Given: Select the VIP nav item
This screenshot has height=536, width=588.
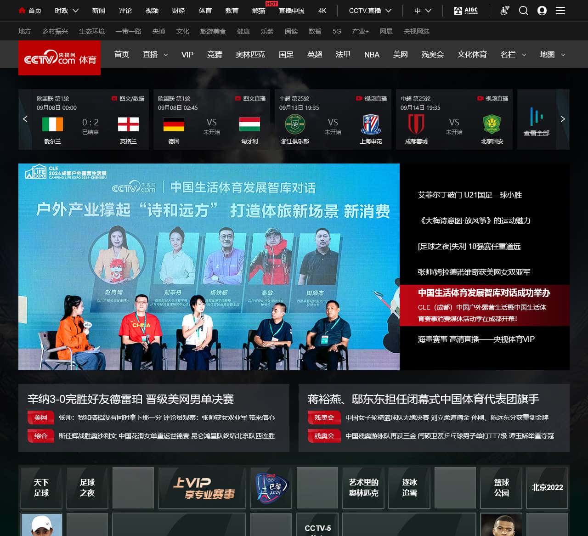Looking at the screenshot, I should pos(187,54).
